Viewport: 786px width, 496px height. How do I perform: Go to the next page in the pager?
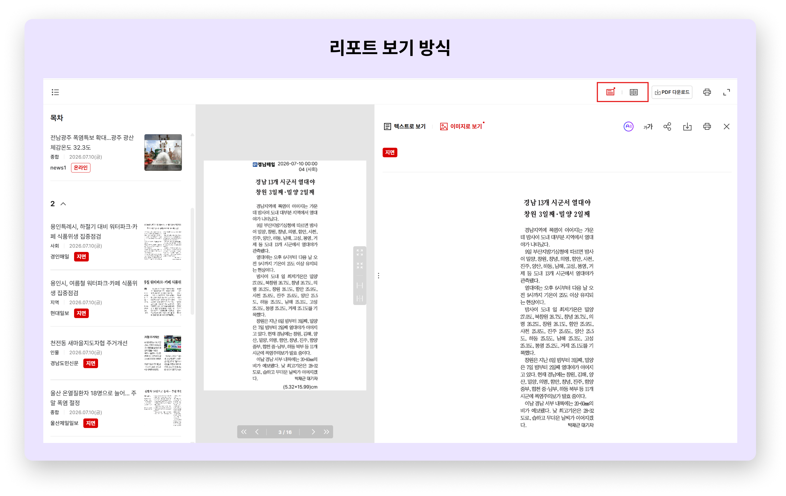point(313,432)
